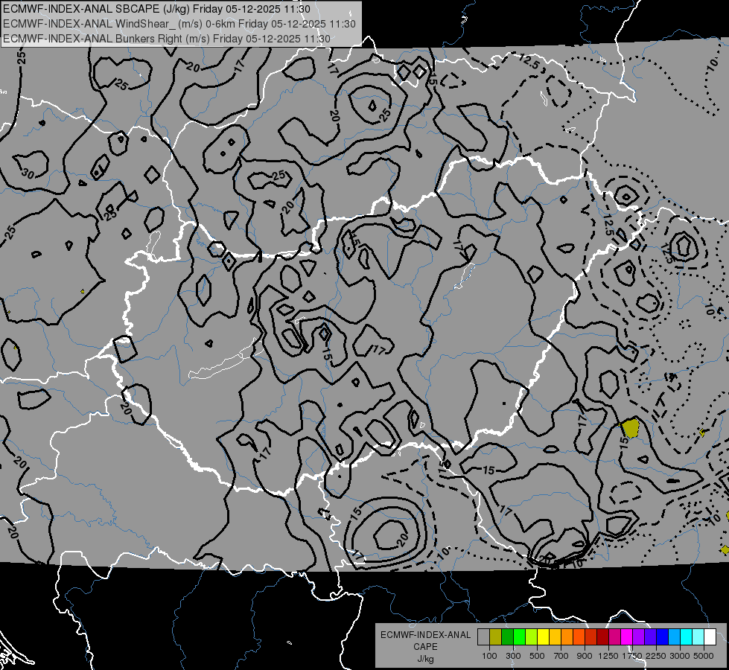This screenshot has height=670, width=729.
Task: Pick the magenta swatch in the CAPE legend
Action: tap(627, 637)
